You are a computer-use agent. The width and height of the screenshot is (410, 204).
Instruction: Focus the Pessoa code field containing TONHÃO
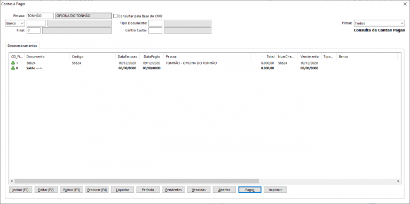(40, 16)
